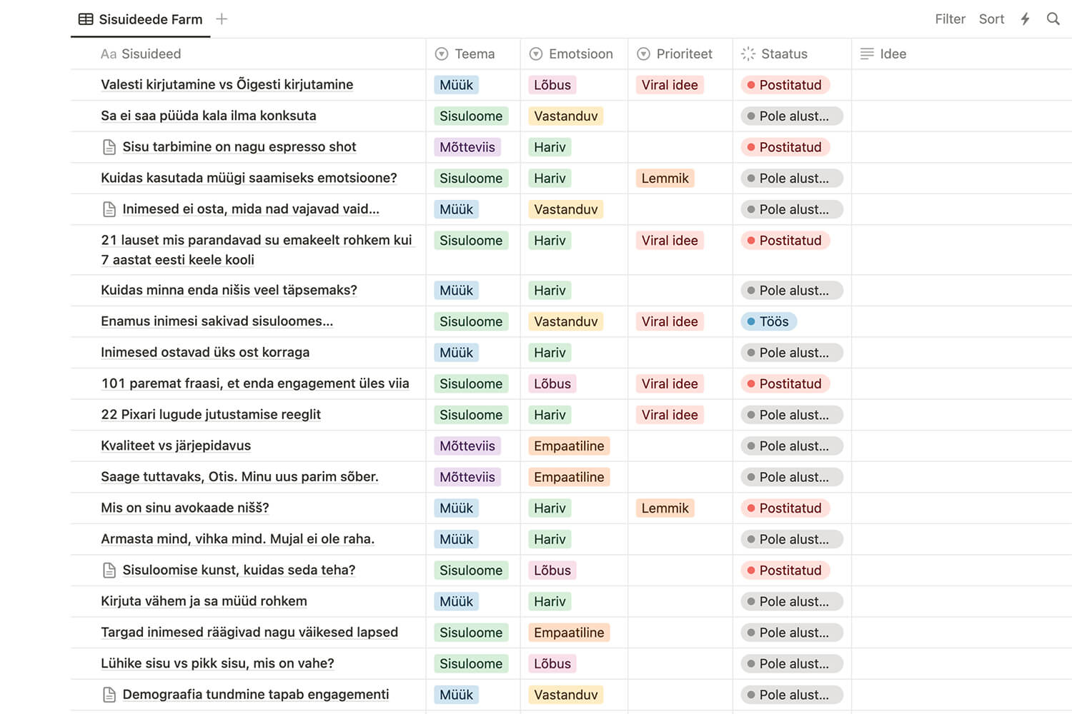Click Töös status in Enamus inimesi row
Viewport: 1072px width, 714px height.
pos(769,322)
